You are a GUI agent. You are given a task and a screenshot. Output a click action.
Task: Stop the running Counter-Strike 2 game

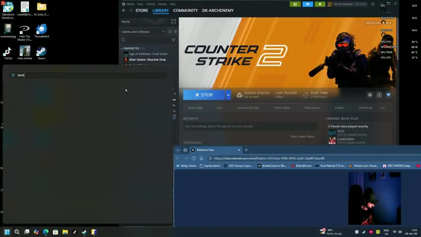tap(204, 95)
